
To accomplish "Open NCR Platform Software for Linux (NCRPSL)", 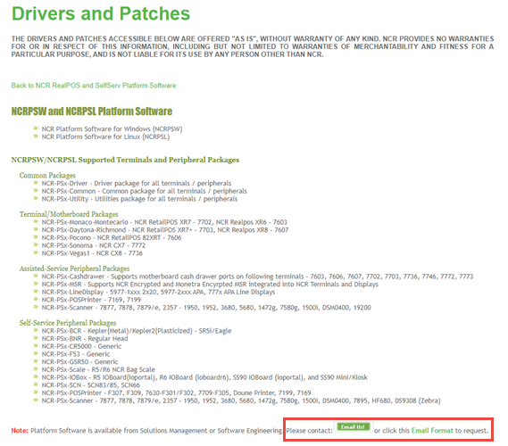I will [105, 136].
